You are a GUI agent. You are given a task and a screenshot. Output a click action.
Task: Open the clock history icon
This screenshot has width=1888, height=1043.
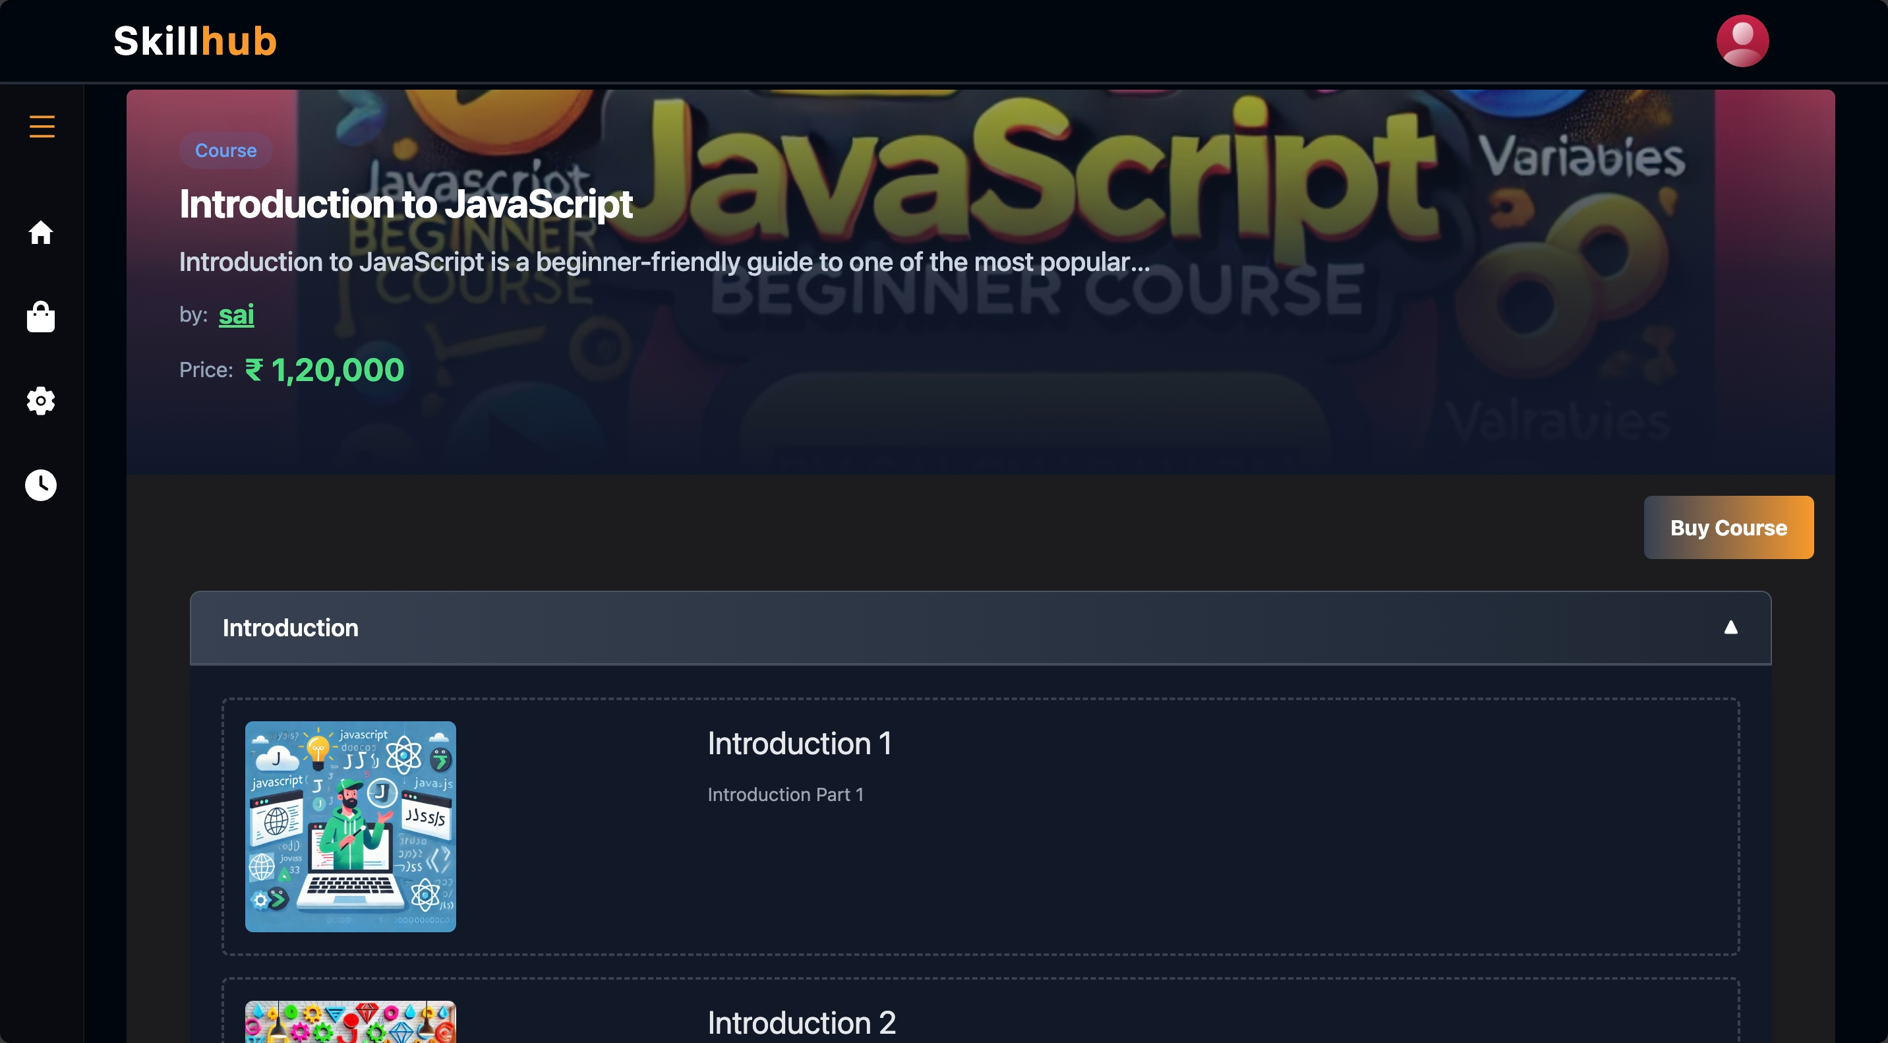point(41,485)
